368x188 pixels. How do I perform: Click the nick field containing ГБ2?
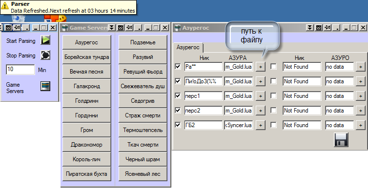point(203,125)
